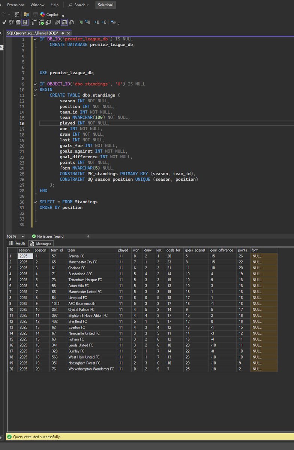Click the points column header
Image resolution: width=294 pixels, height=450 pixels.
pyautogui.click(x=243, y=250)
